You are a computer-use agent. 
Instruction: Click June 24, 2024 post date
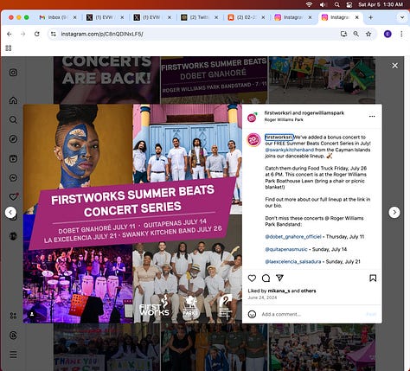click(262, 297)
